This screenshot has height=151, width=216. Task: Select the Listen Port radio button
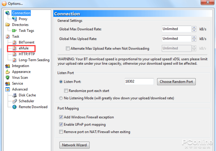61,82
